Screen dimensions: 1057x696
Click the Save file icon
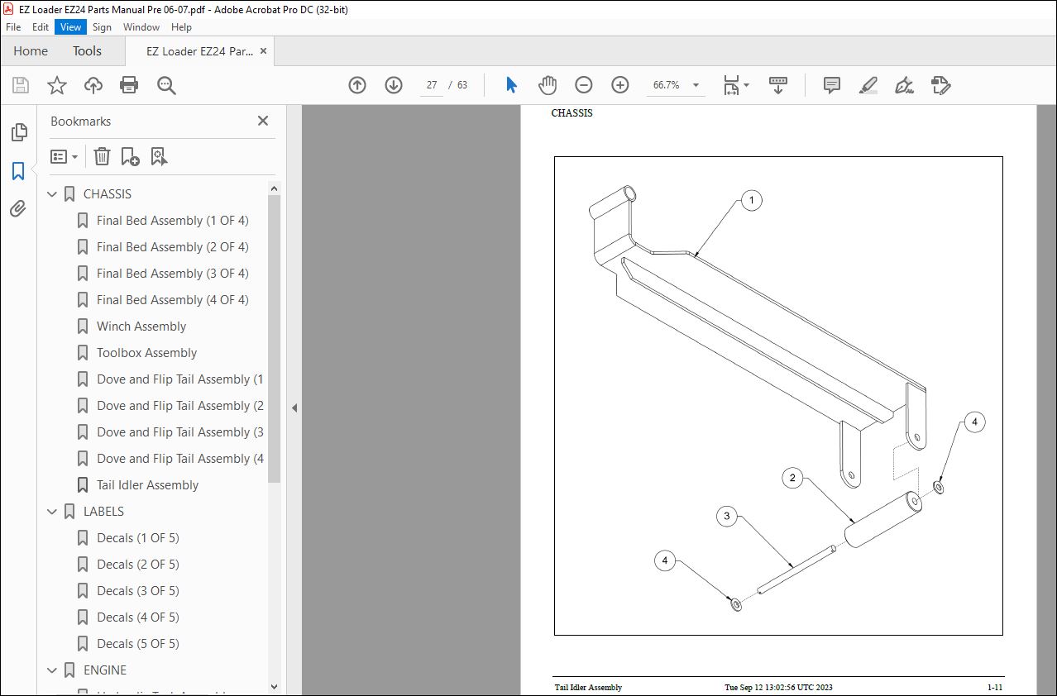pos(21,85)
